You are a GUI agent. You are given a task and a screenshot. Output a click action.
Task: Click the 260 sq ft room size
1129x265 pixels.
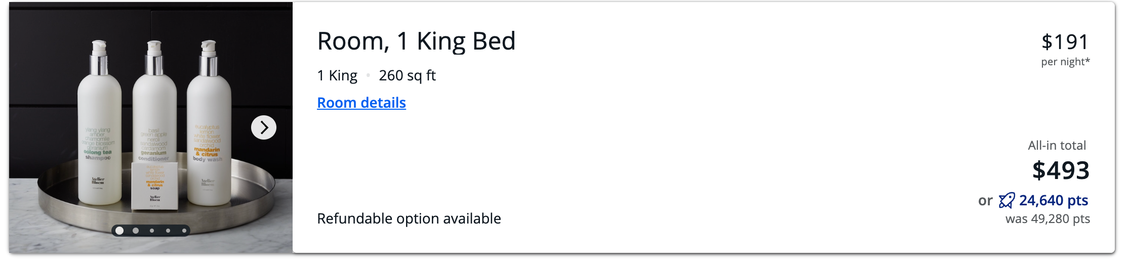click(x=407, y=75)
